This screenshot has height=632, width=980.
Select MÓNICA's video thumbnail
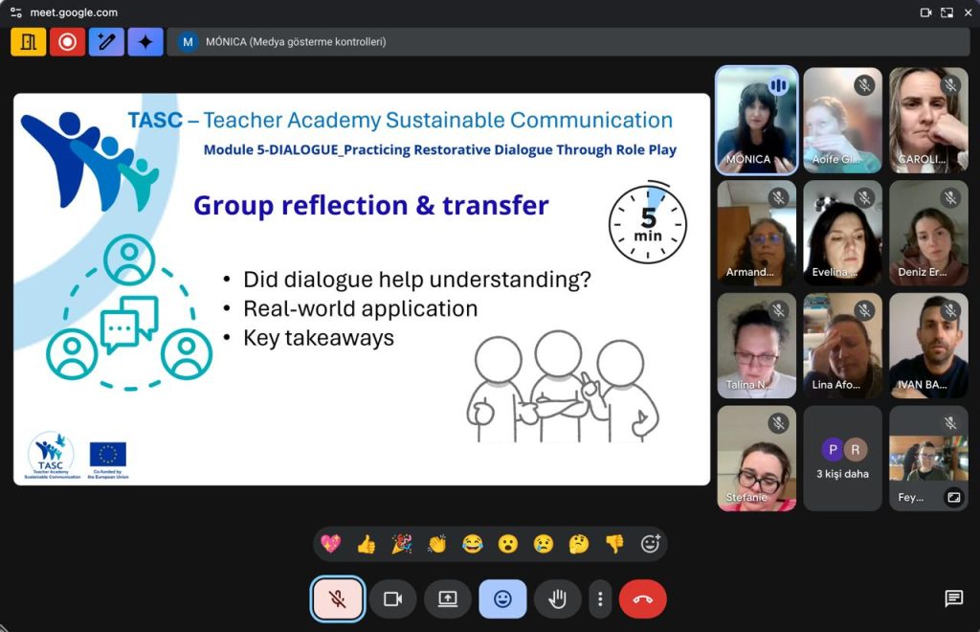(756, 120)
